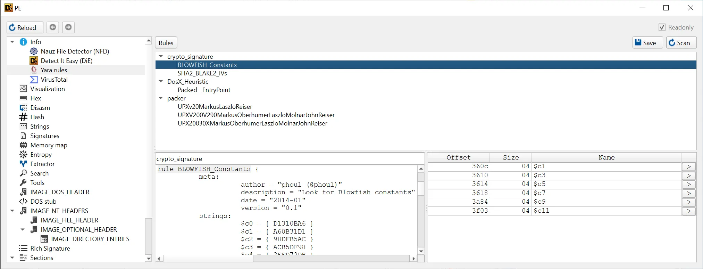Screen dimensions: 703x269
Task: Open the VirusTotal entry
Action: [54, 79]
